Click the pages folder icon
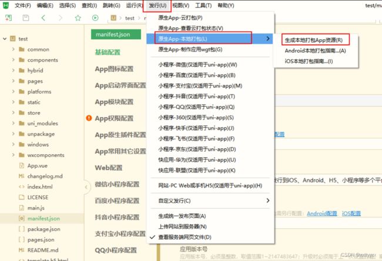This screenshot has width=382, height=261. [x=22, y=81]
